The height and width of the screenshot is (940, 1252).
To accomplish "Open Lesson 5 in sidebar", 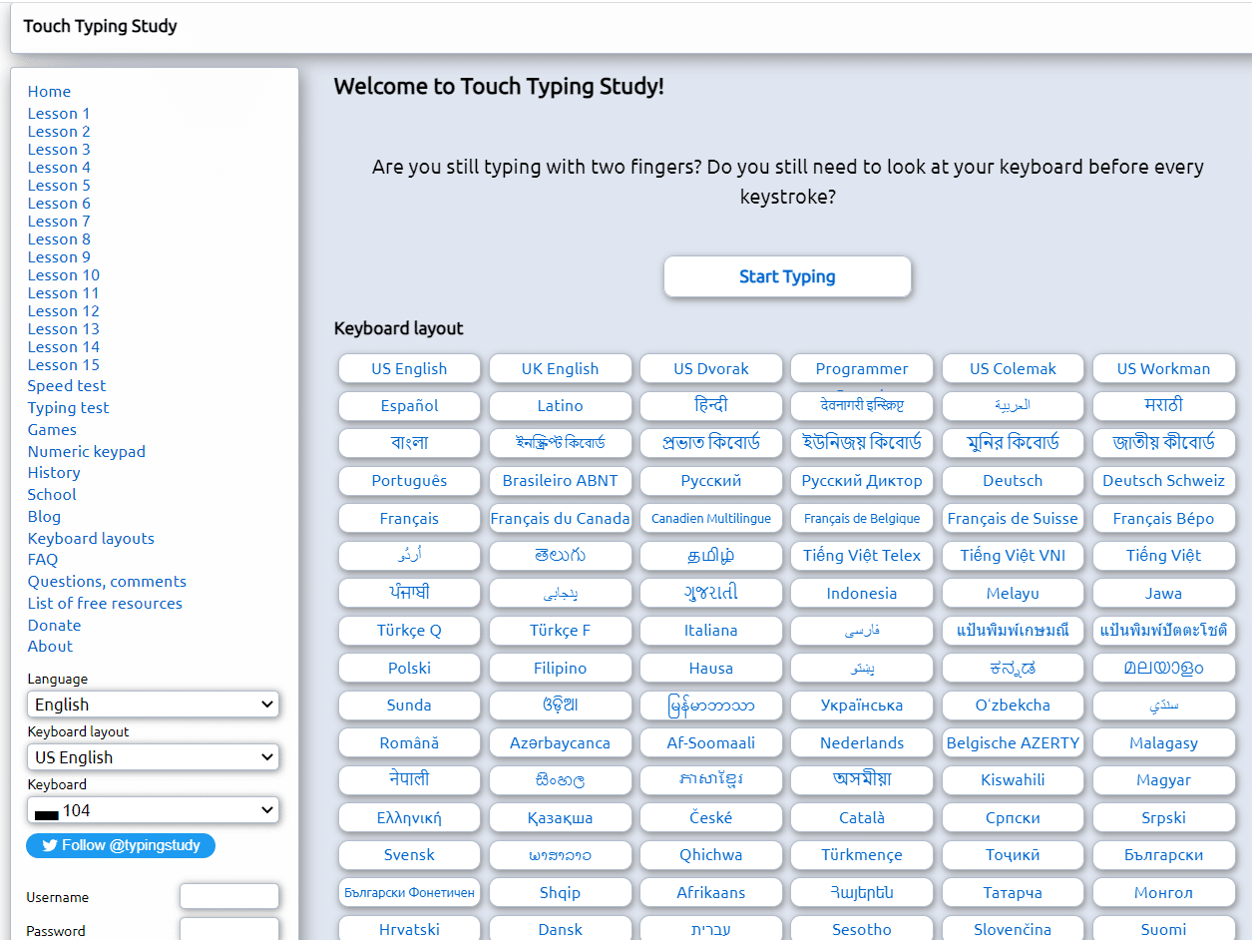I will [59, 186].
